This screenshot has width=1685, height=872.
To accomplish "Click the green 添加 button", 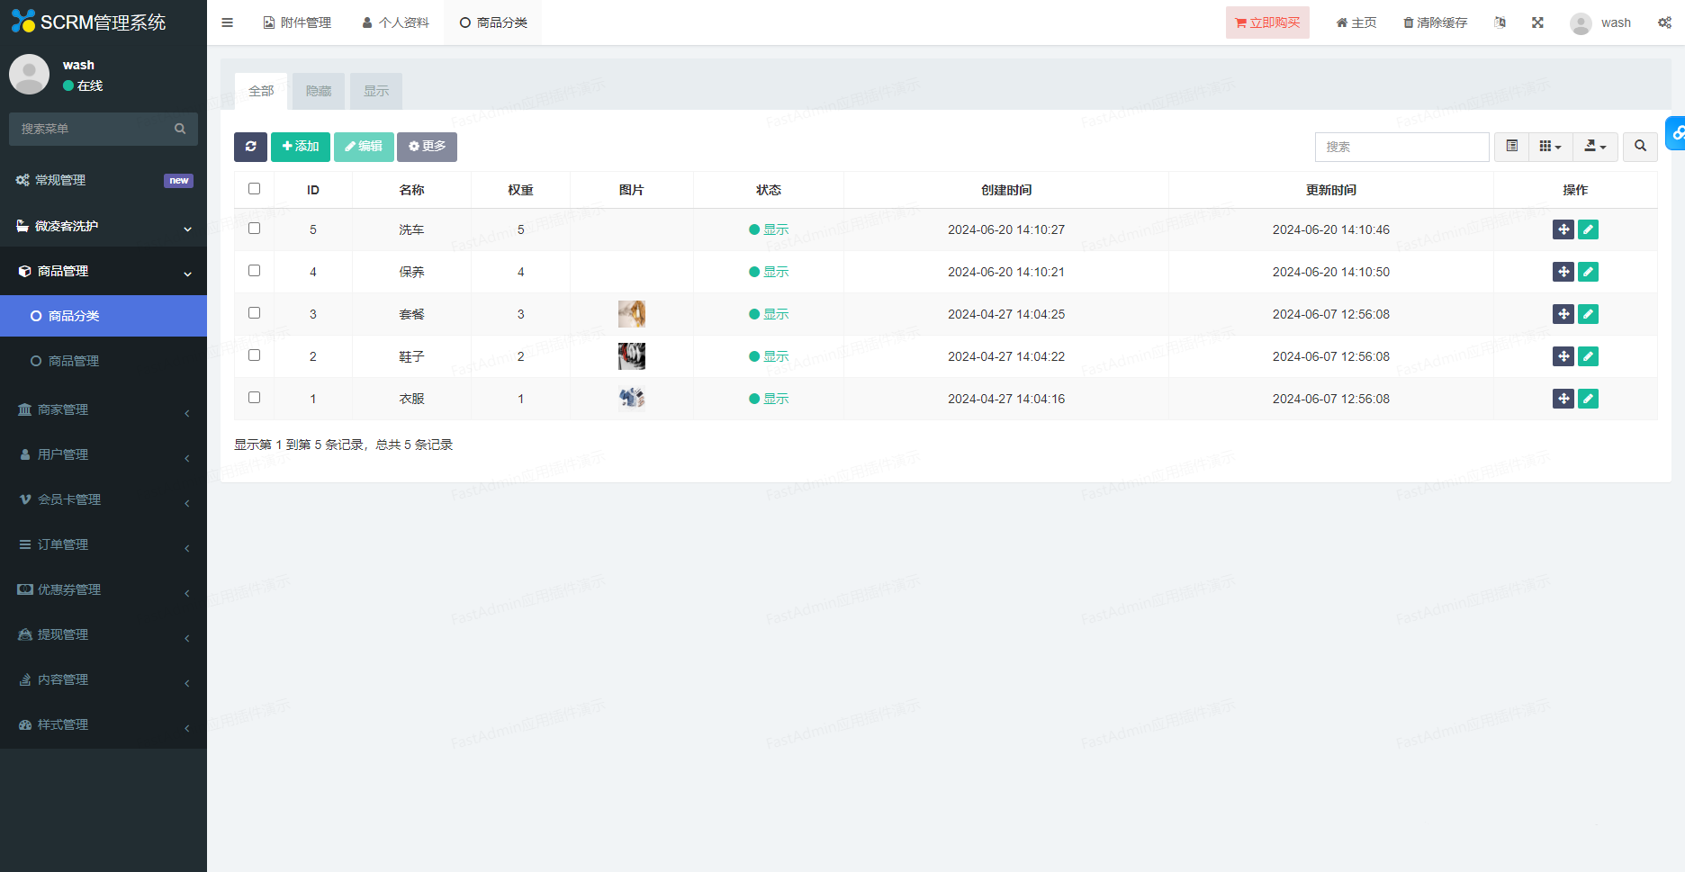I will point(301,147).
